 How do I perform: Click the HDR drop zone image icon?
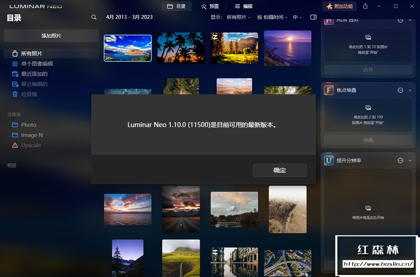pyautogui.click(x=368, y=37)
